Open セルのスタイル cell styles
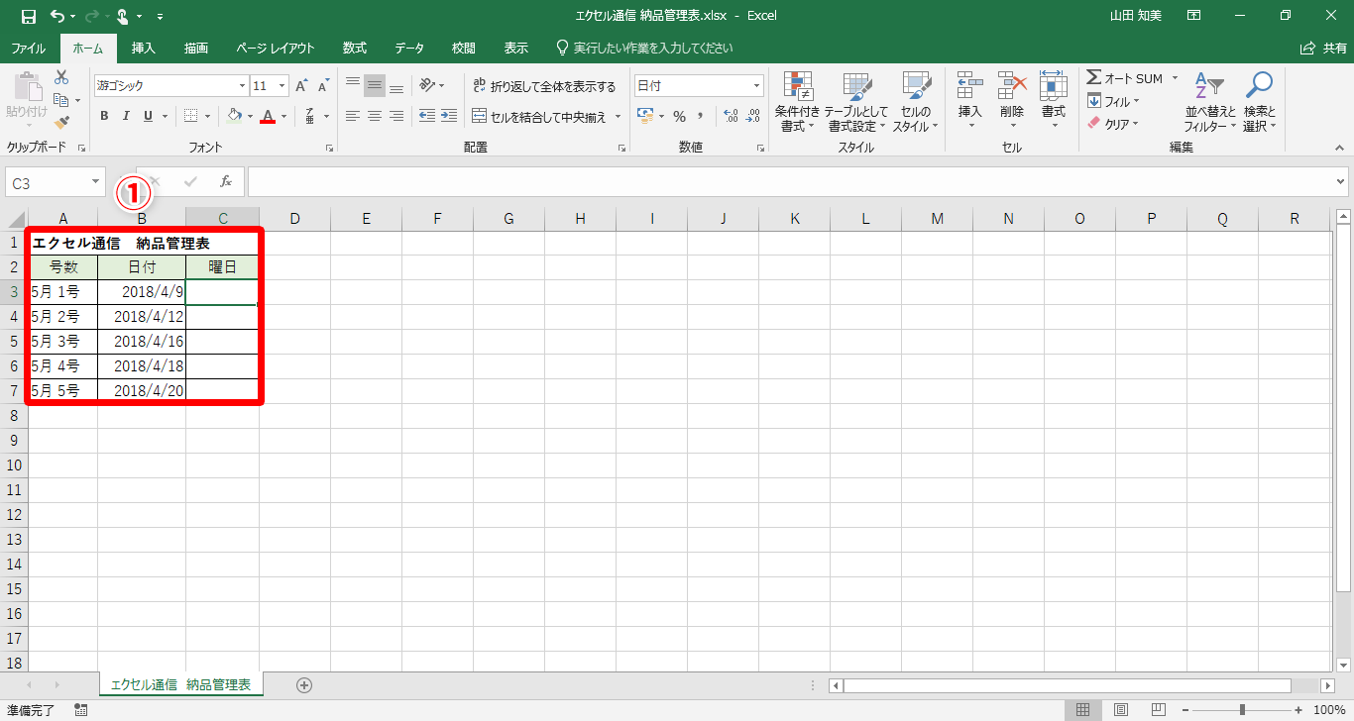Screen dimensions: 1354x721 click(x=916, y=103)
